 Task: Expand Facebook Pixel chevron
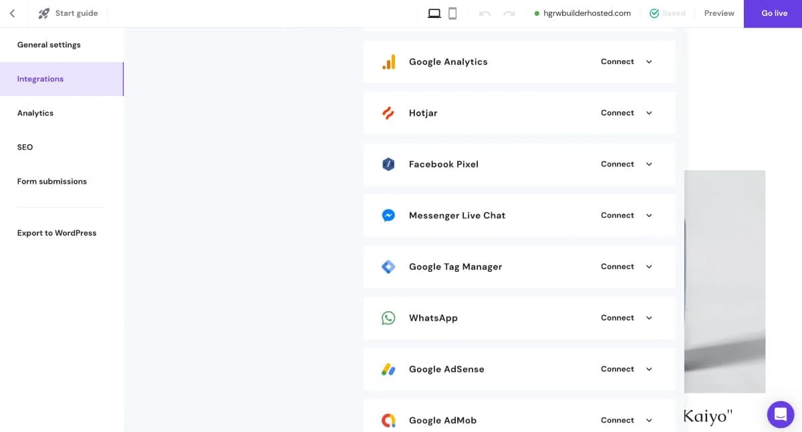point(649,164)
